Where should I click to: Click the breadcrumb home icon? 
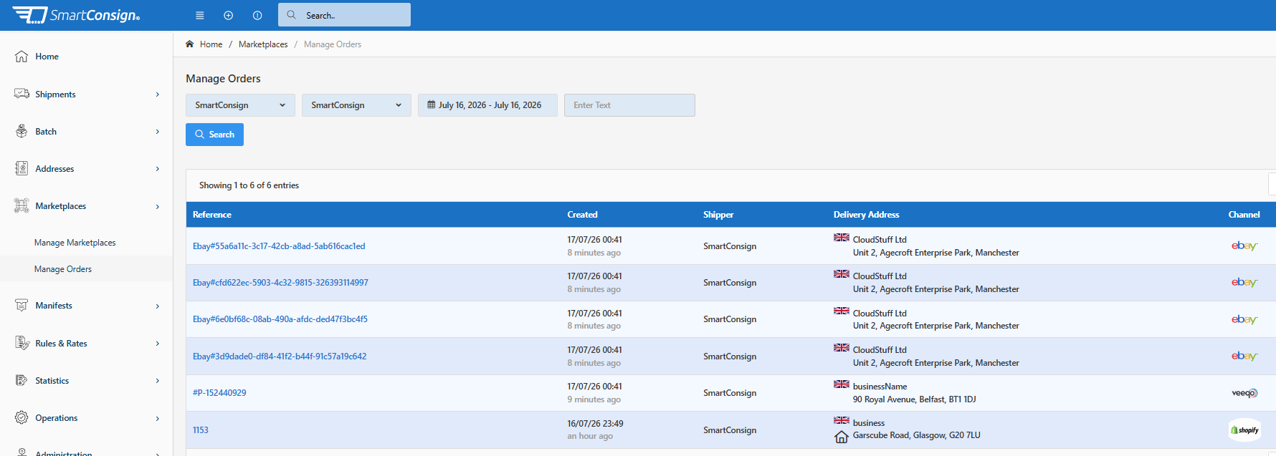coord(190,44)
